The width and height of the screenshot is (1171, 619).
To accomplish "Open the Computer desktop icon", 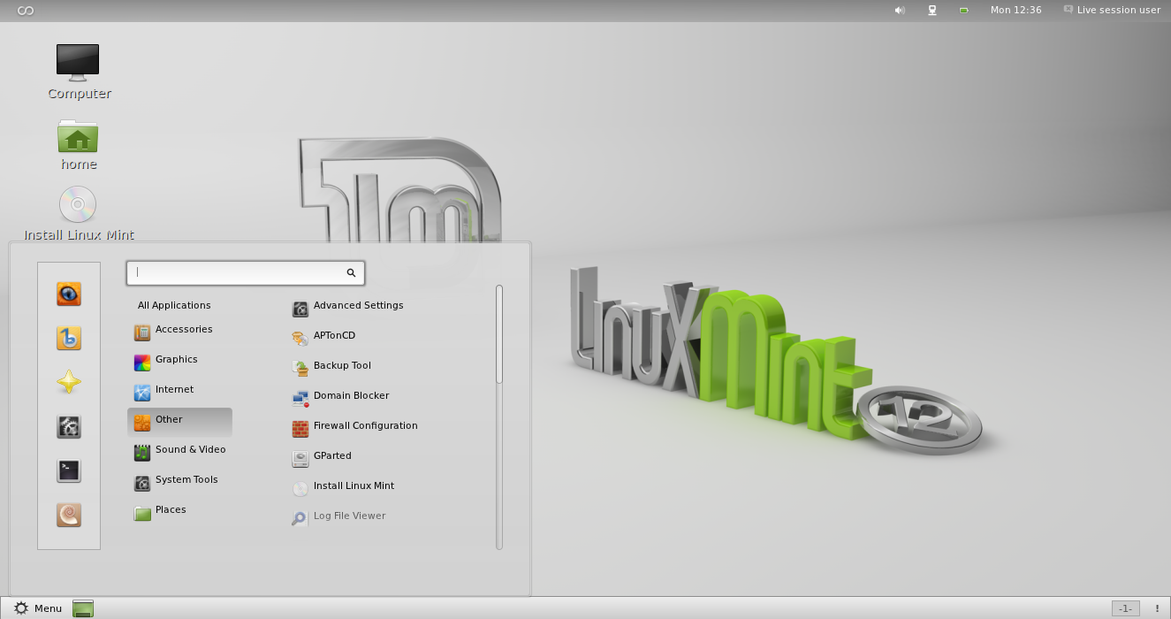I will point(79,72).
